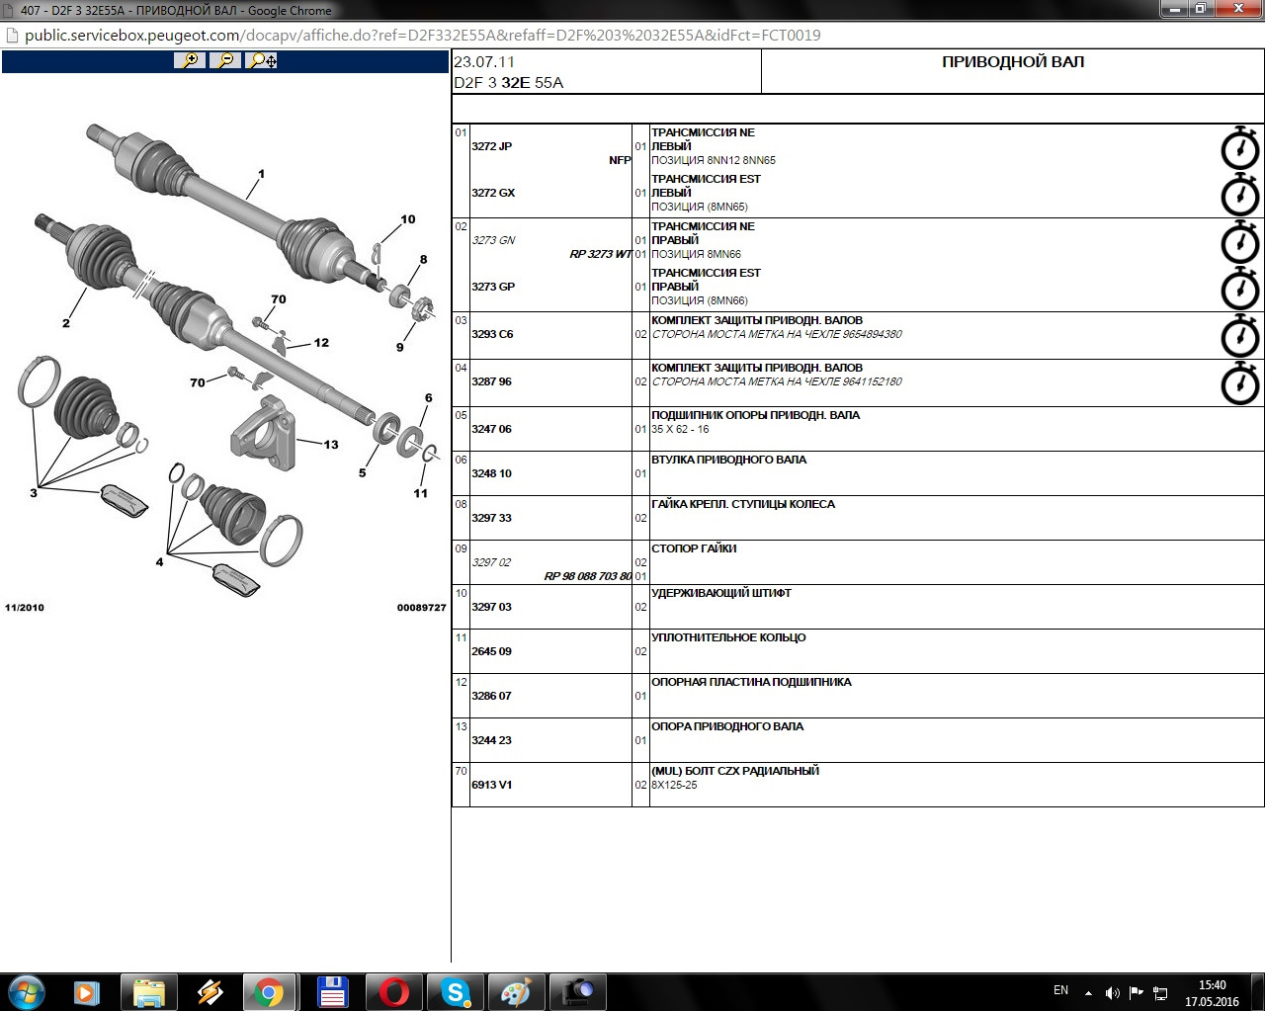The image size is (1265, 1011).
Task: Select shaft support part number 3244 23
Action: (491, 740)
